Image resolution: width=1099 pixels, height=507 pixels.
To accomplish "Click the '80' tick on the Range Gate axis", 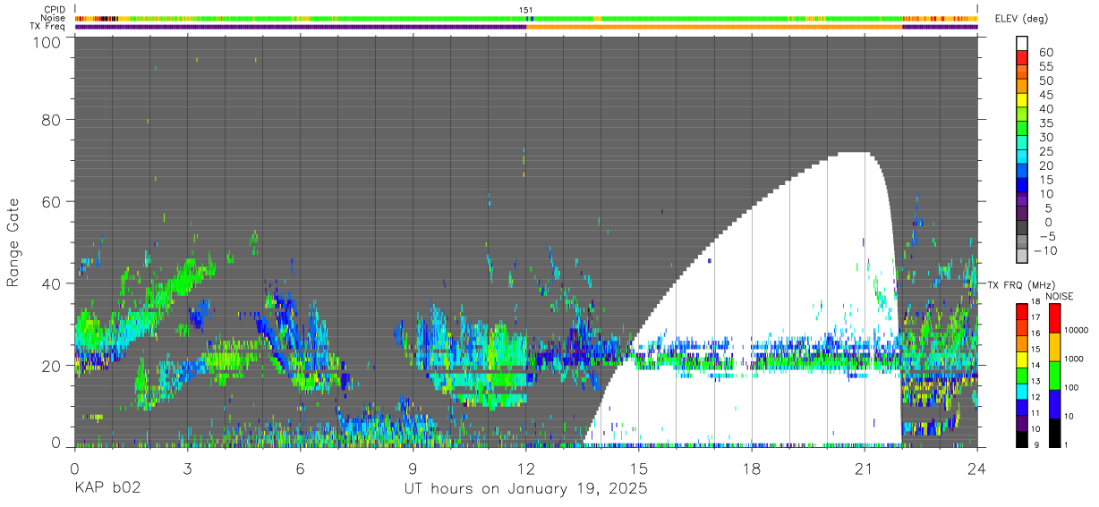I will (52, 120).
